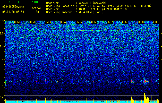Click the 0557 time marker
Screen dimensions: 162x103
point(110,22)
